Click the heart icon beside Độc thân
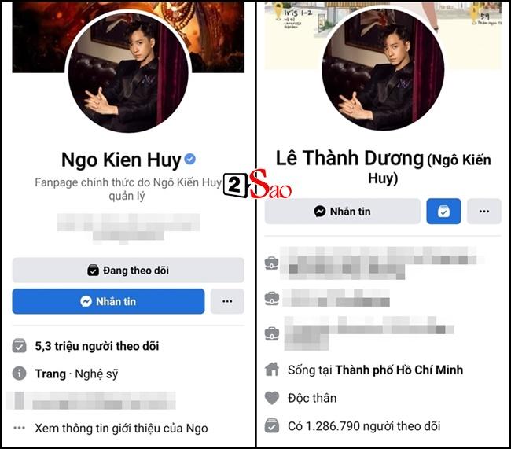Image resolution: width=511 pixels, height=449 pixels. point(272,398)
